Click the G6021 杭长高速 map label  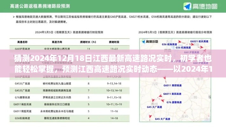[x=199, y=41]
